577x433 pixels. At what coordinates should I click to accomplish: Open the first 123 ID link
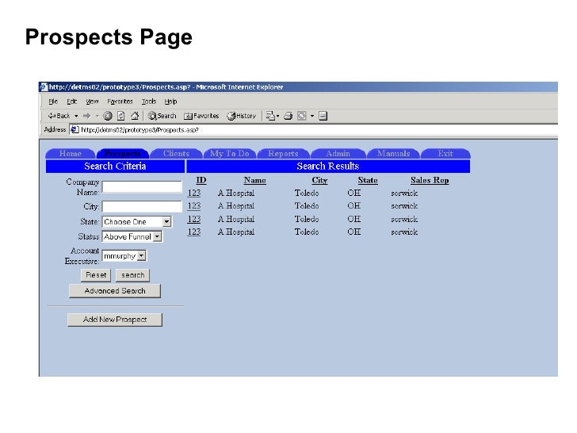pos(194,193)
